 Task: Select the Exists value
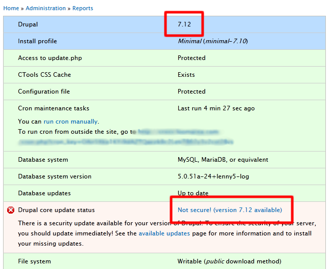coord(186,75)
